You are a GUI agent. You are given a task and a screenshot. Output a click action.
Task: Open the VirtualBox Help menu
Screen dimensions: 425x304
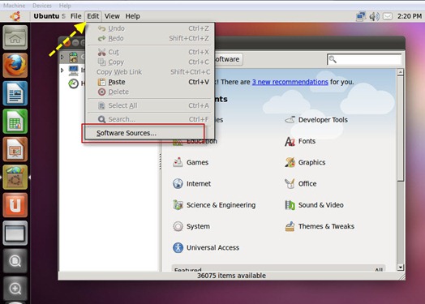[65, 6]
